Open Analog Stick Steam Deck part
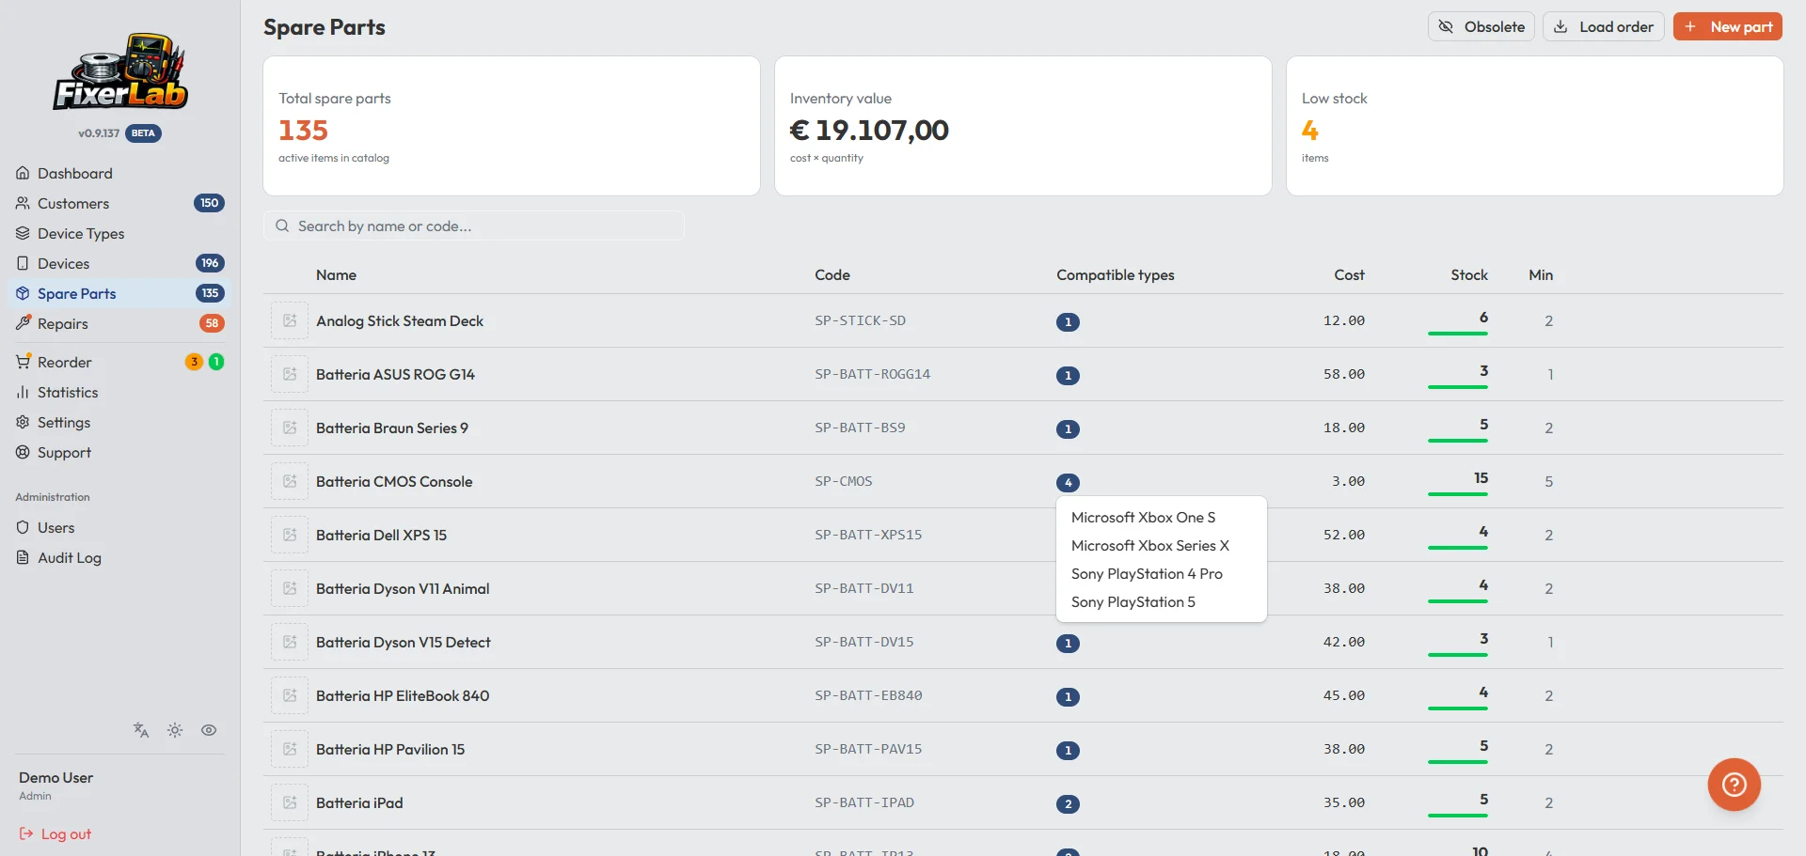This screenshot has width=1806, height=856. pos(400,320)
